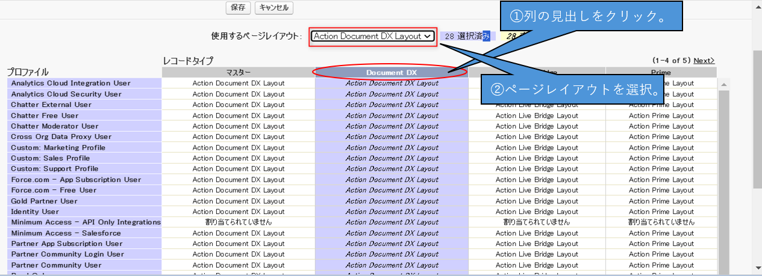This screenshot has height=276, width=762.
Task: Select Master cell for Chatter Free User
Action: (x=238, y=115)
